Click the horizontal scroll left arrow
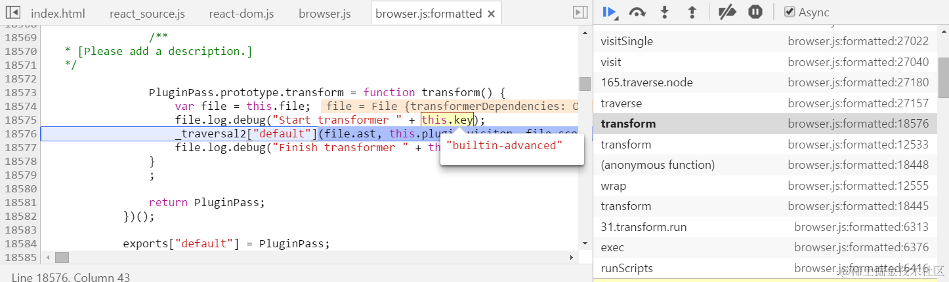949x282 pixels. [47, 258]
